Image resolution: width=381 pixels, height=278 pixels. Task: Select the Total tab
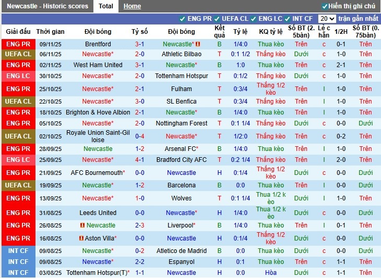point(106,6)
